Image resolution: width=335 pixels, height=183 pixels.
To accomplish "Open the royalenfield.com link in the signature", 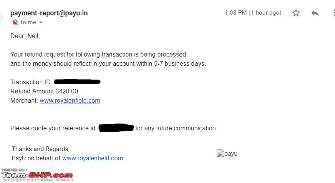I will [93, 158].
